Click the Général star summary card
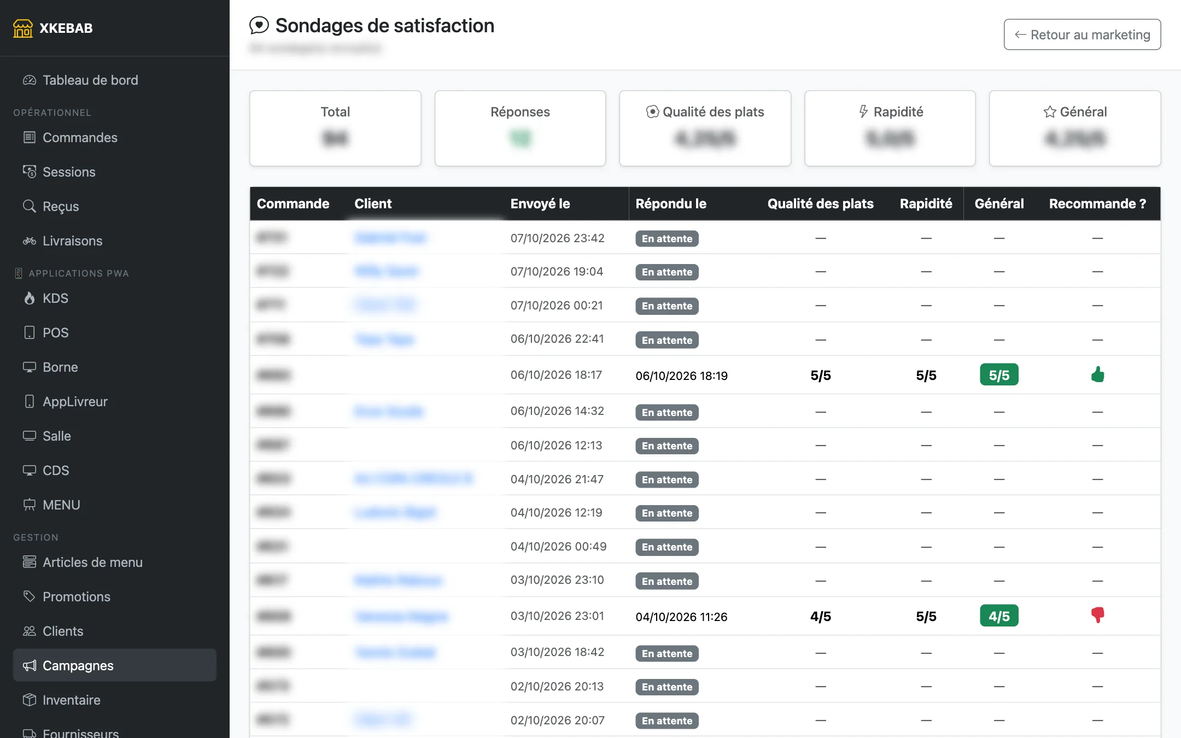This screenshot has height=738, width=1181. tap(1074, 128)
